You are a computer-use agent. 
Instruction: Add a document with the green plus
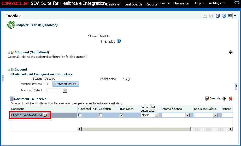[x=224, y=99]
